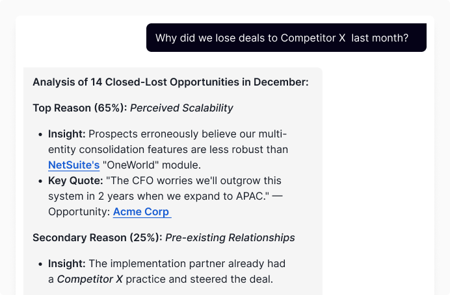Click the user question message bubble
Viewport: 450px width, 295px height.
[286, 38]
